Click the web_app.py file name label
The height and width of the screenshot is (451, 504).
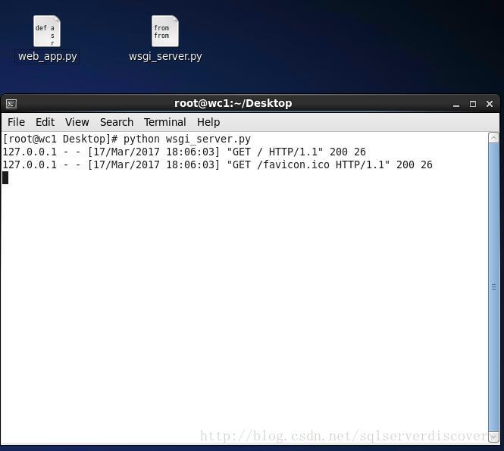tap(48, 56)
